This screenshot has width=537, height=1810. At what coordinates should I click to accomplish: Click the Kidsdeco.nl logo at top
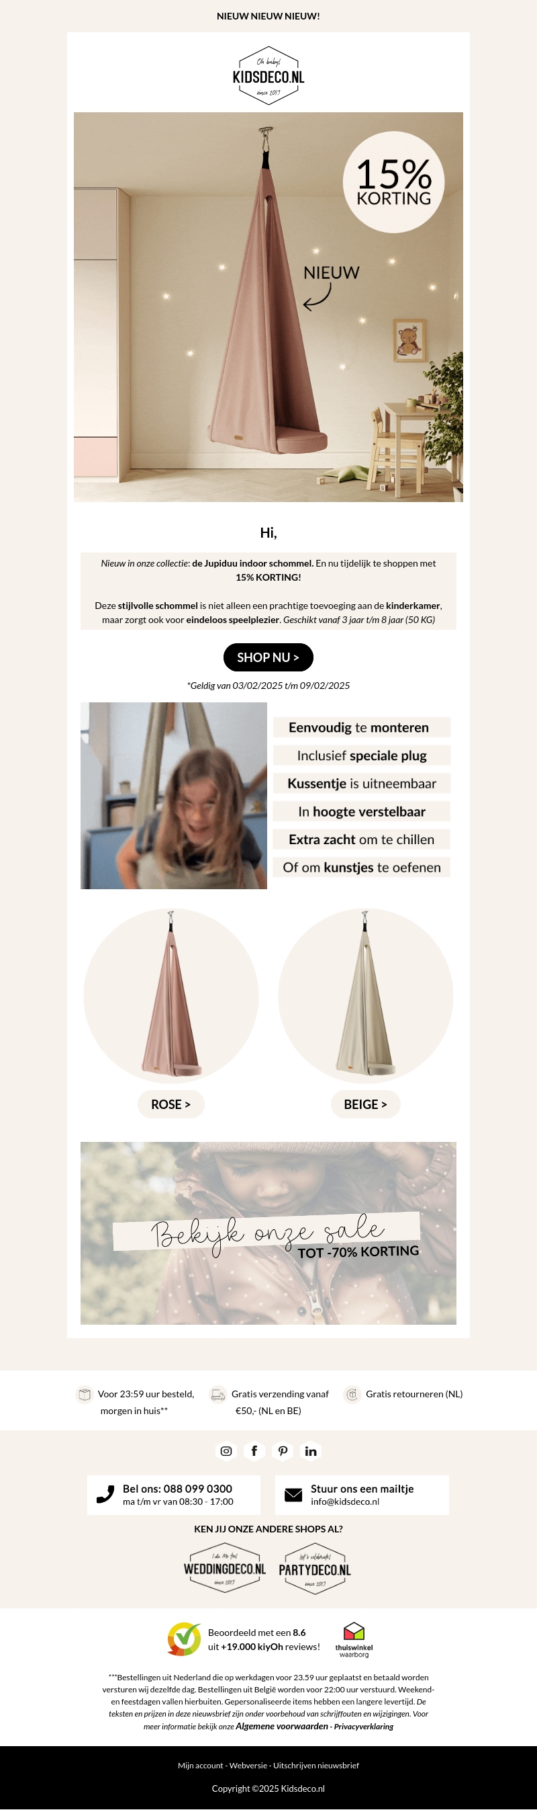[x=268, y=76]
